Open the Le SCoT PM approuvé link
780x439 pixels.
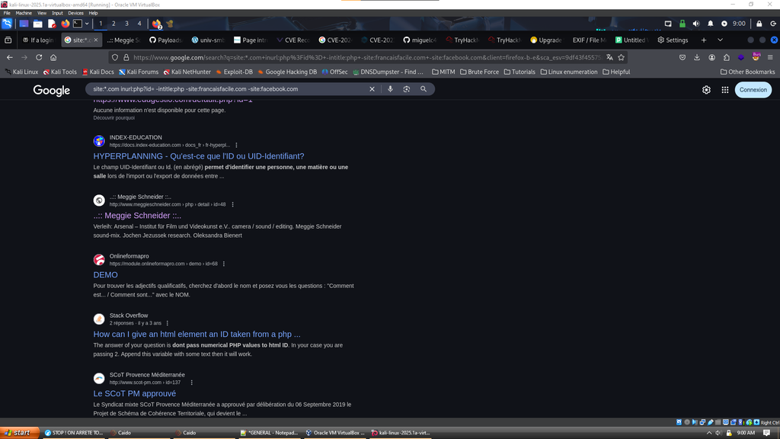[x=134, y=393]
